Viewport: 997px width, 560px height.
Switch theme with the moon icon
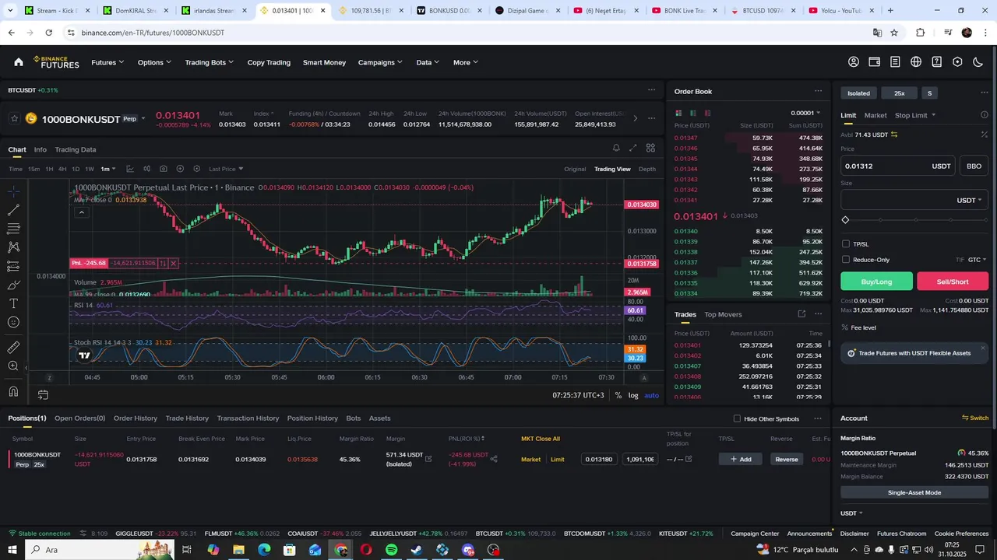pos(978,62)
